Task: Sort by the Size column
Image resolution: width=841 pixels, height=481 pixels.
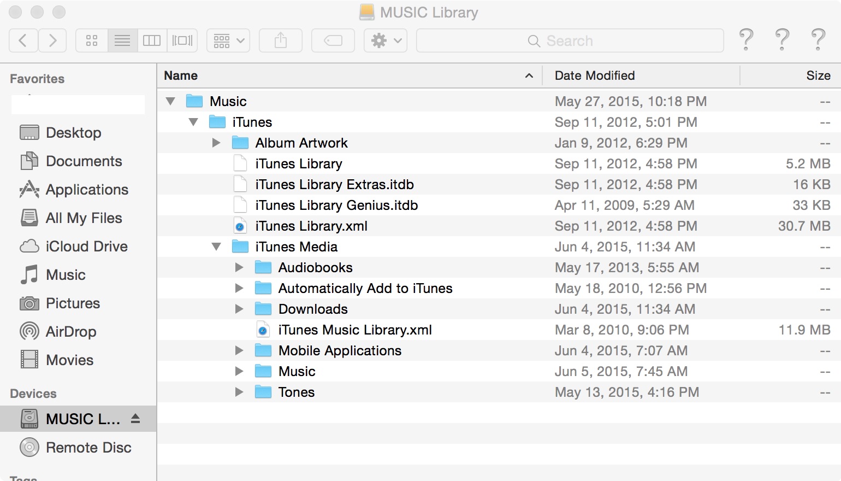Action: click(791, 75)
